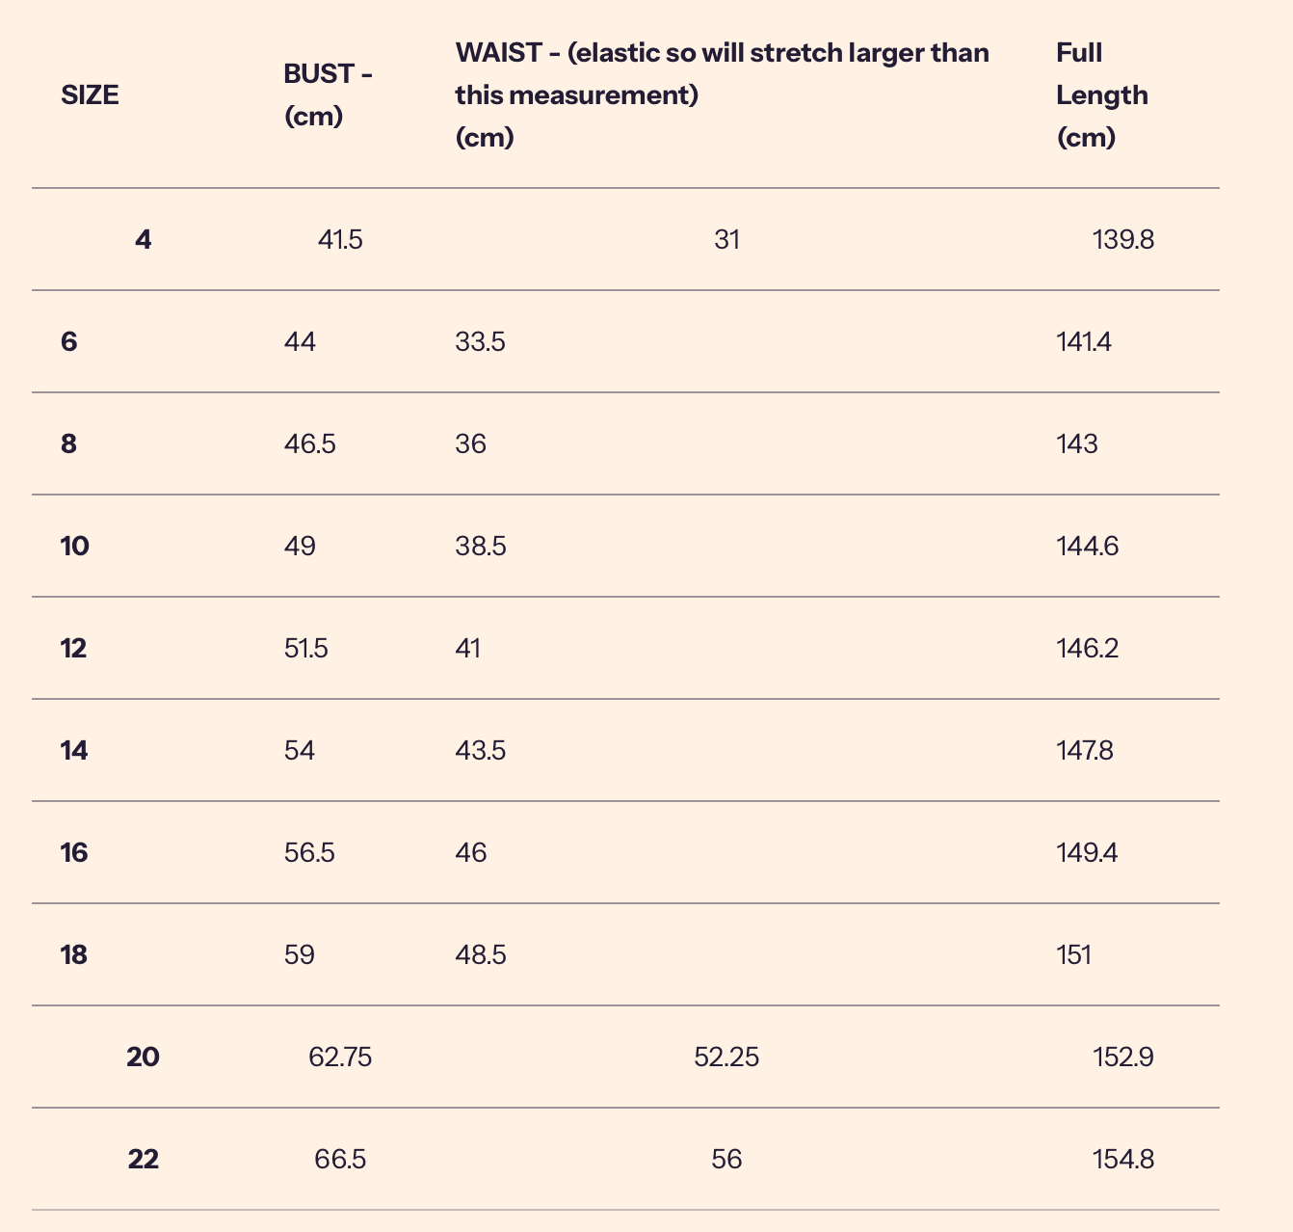Select the size 6 row label
The height and width of the screenshot is (1232, 1293).
[69, 341]
